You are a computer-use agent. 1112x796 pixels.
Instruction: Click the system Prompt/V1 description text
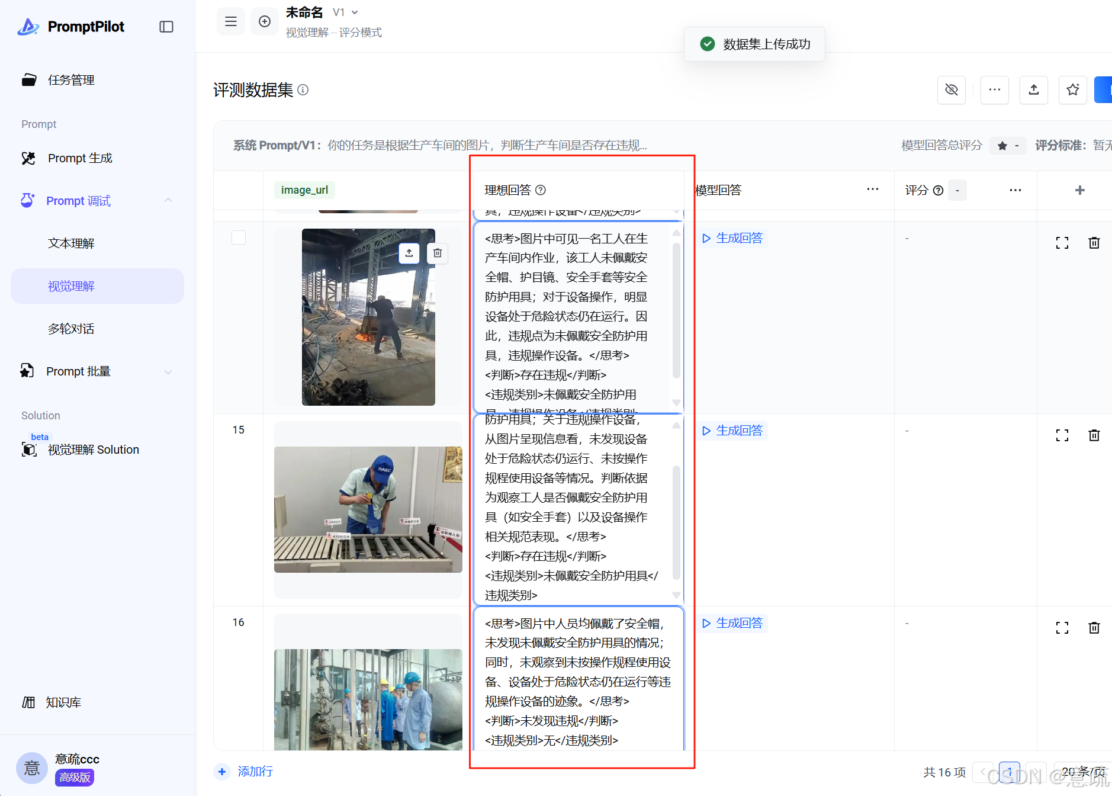tap(487, 146)
